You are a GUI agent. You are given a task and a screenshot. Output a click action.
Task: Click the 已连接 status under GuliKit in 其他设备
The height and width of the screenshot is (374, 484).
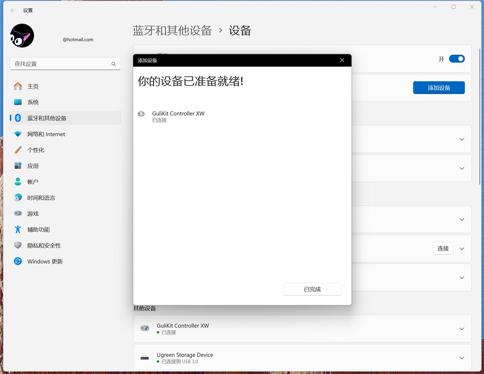pos(169,332)
